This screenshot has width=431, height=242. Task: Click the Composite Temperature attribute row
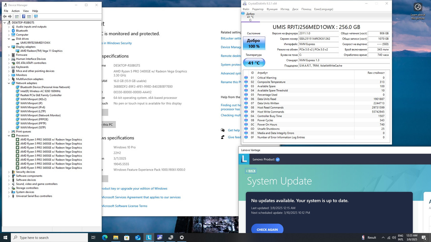(x=317, y=82)
